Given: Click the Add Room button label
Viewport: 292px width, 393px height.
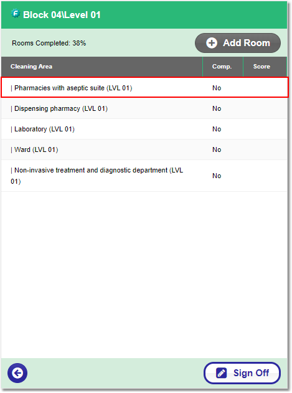Looking at the screenshot, I should click(247, 43).
